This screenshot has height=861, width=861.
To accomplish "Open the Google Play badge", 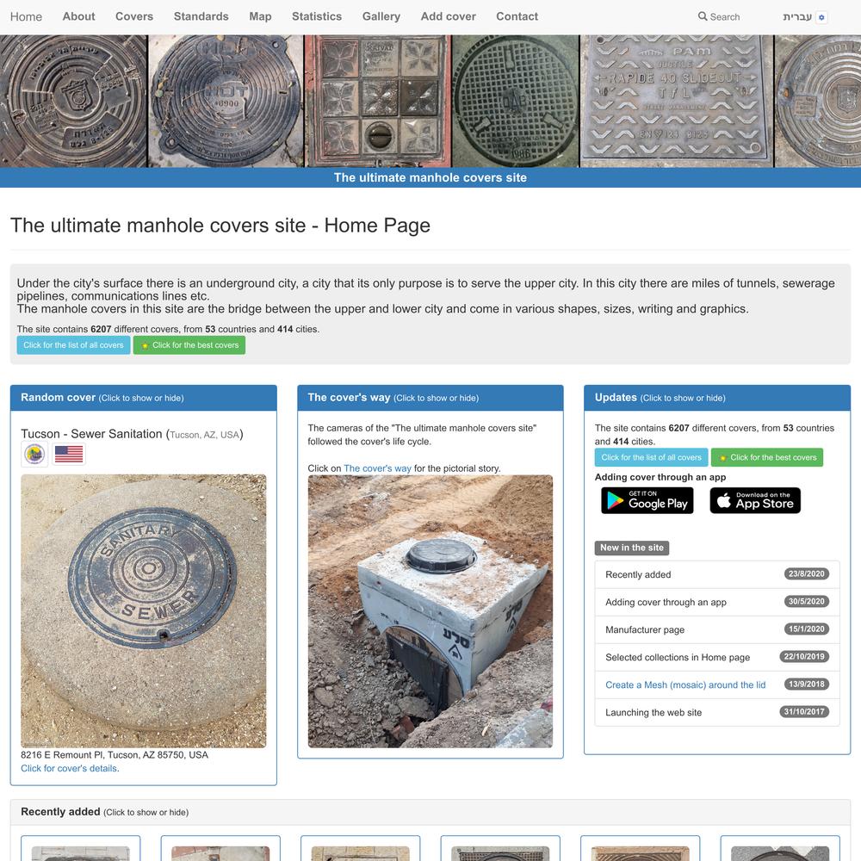I will [x=647, y=500].
